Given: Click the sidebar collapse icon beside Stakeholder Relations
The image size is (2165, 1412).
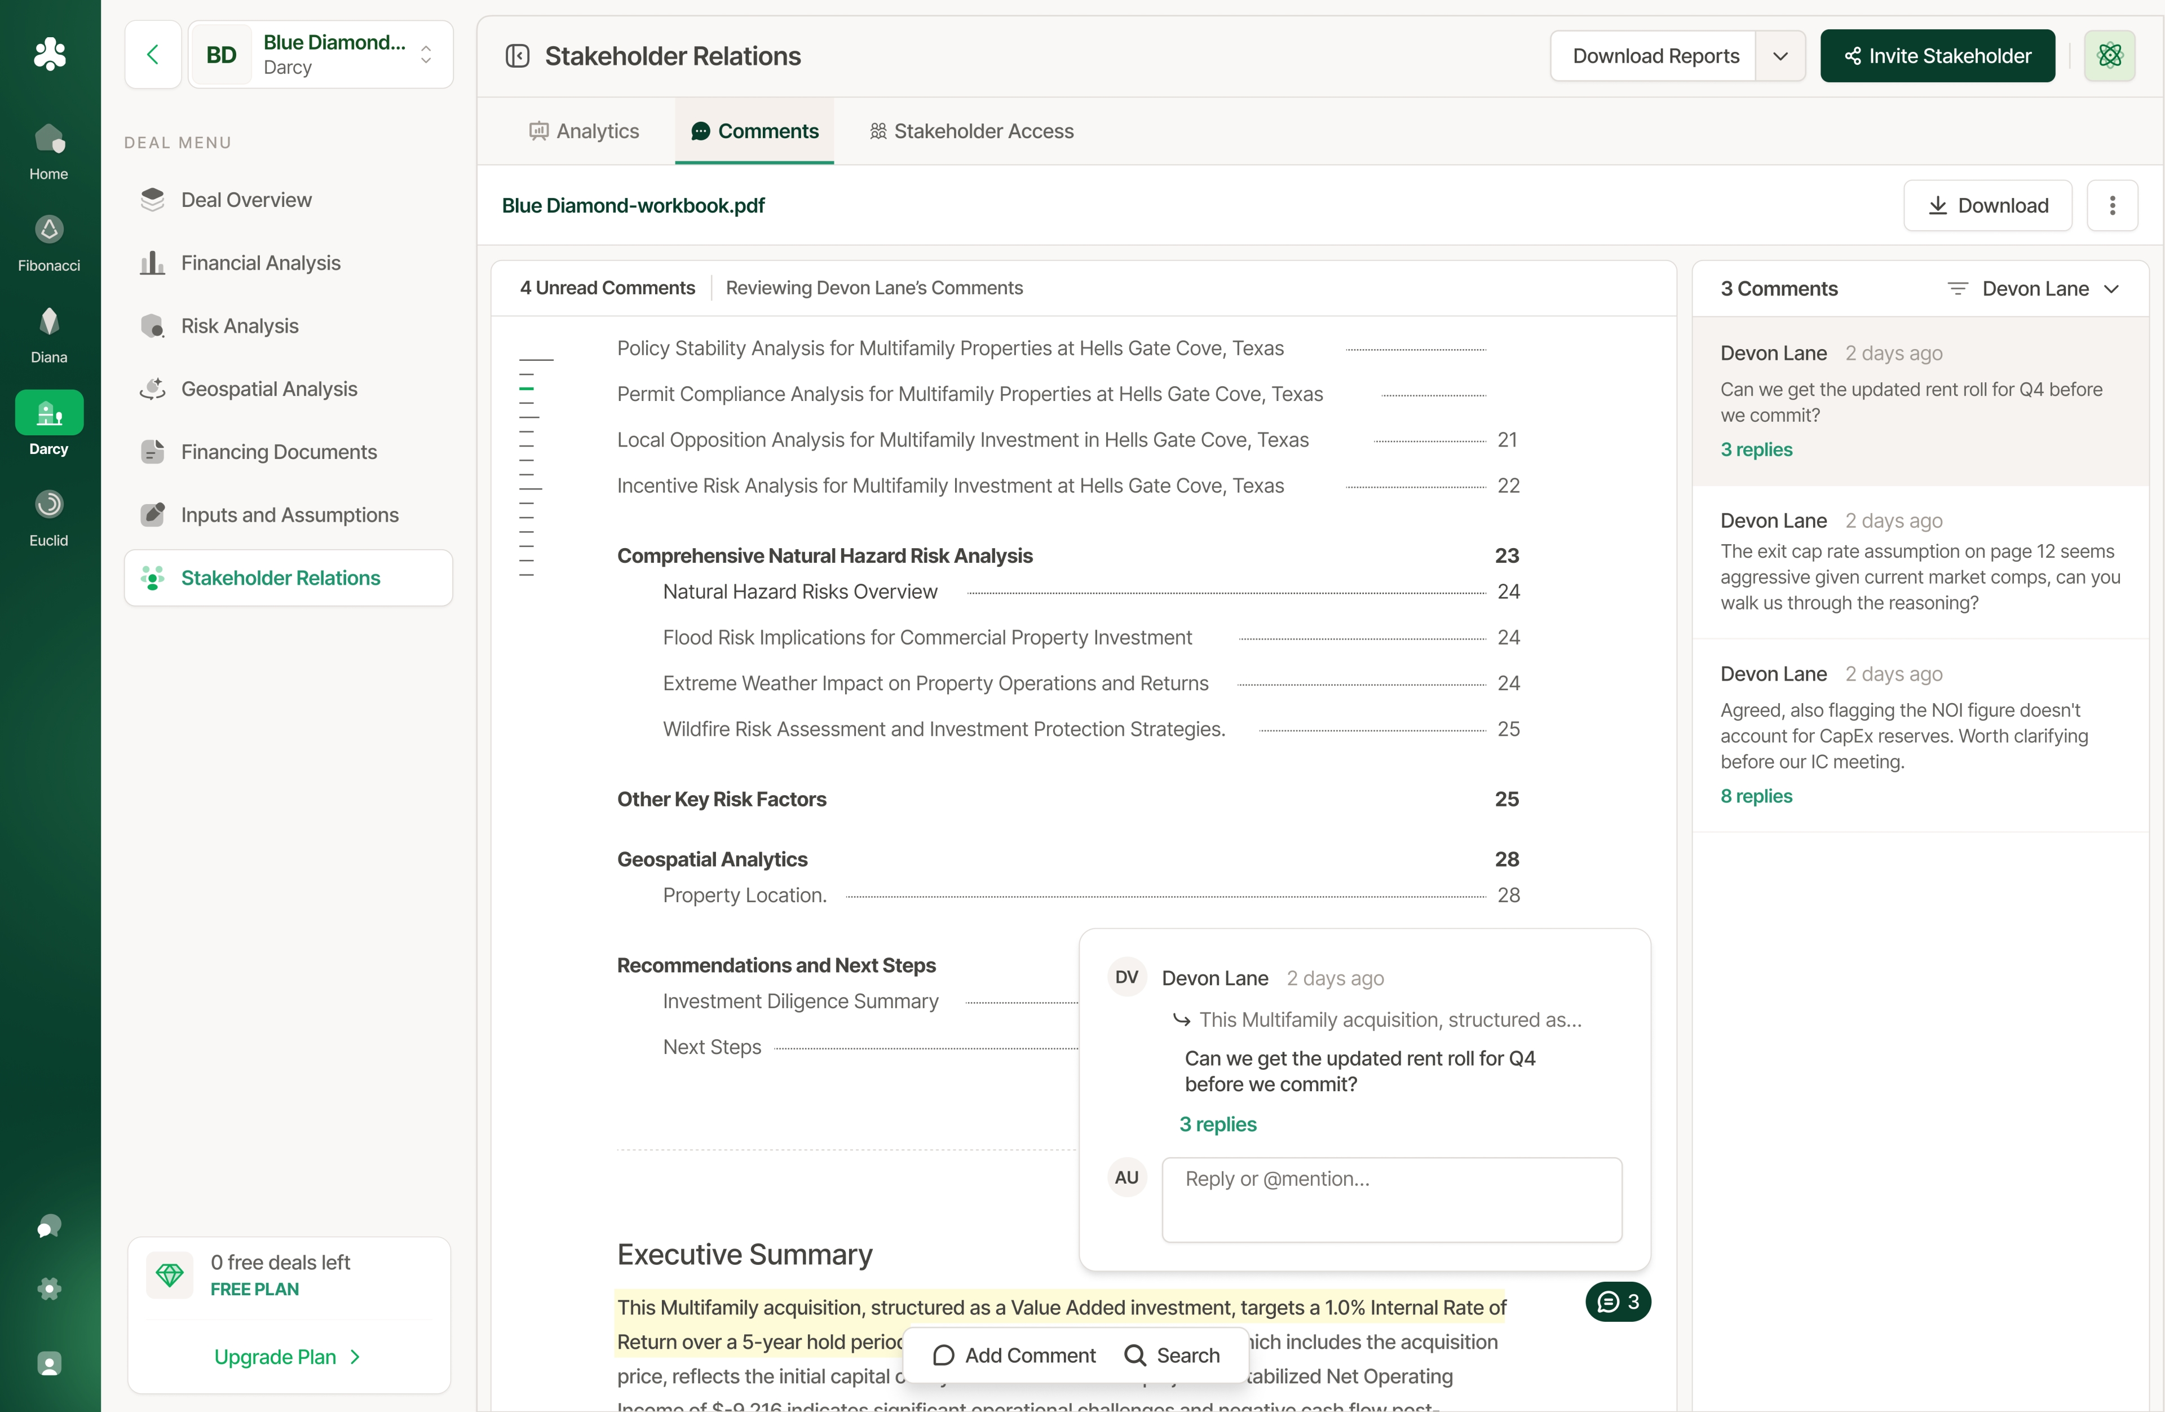Looking at the screenshot, I should coord(518,56).
